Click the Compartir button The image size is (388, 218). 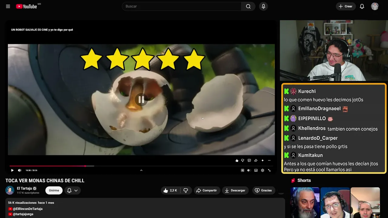click(207, 190)
